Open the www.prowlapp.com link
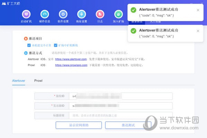Viewport: 207px width, 138px height. coord(71,65)
